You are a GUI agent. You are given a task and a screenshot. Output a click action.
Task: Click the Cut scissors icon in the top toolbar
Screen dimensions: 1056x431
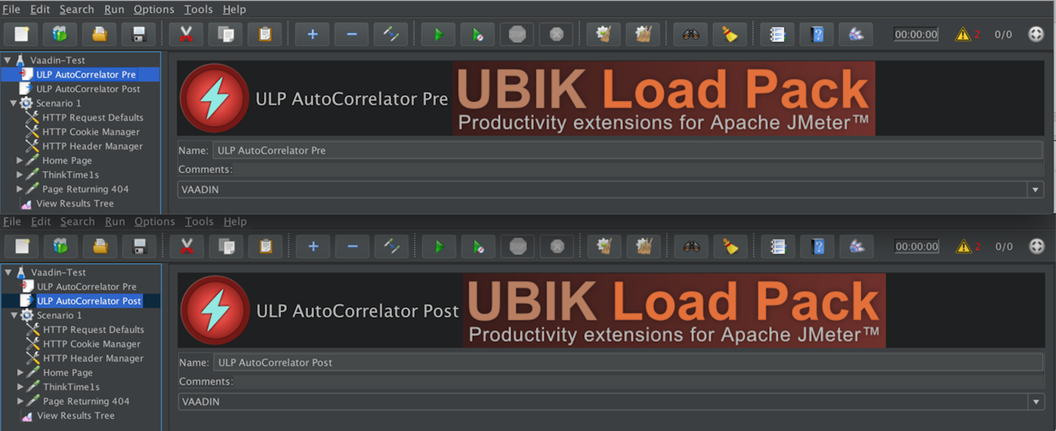coord(186,34)
